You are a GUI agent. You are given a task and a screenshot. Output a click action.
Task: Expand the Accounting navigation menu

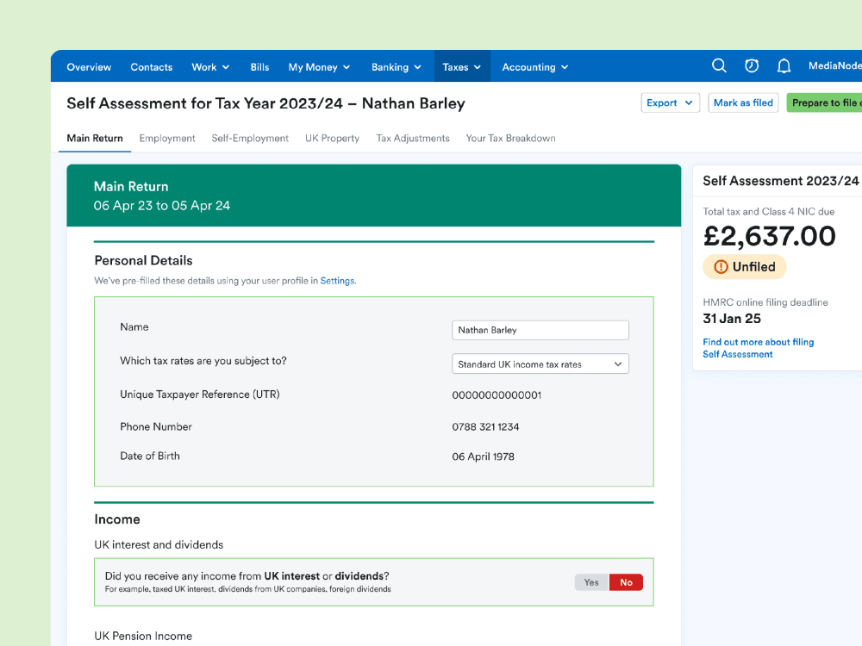coord(534,66)
